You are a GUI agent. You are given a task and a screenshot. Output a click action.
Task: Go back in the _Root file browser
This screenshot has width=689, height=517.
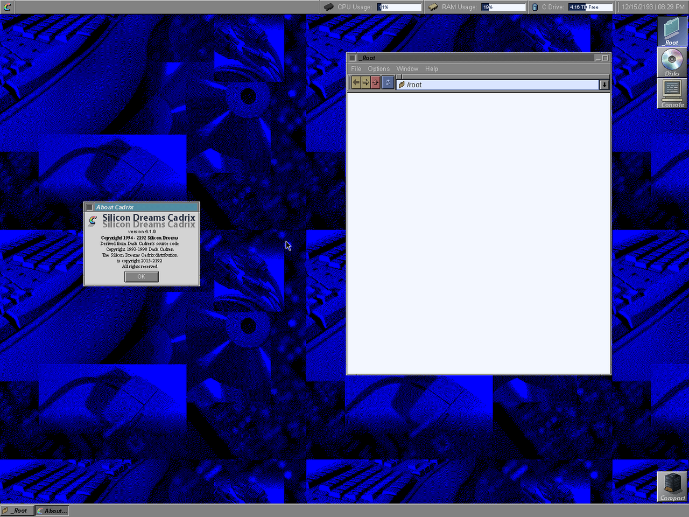[356, 82]
